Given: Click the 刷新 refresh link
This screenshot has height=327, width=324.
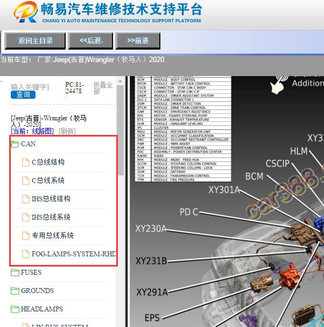Looking at the screenshot, I should coord(67,131).
